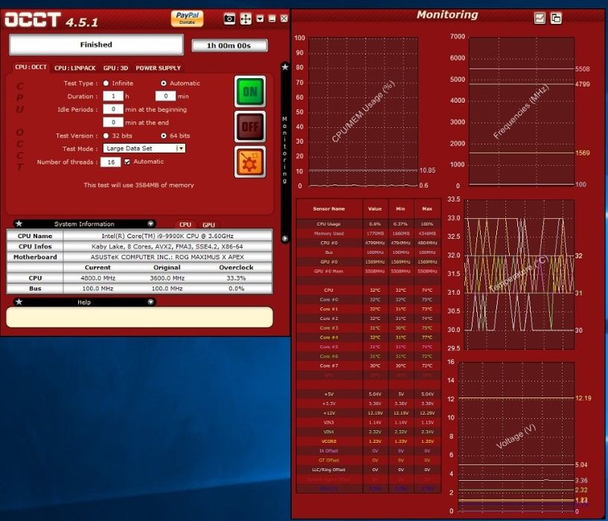Collapse the Help section arrow

click(151, 302)
